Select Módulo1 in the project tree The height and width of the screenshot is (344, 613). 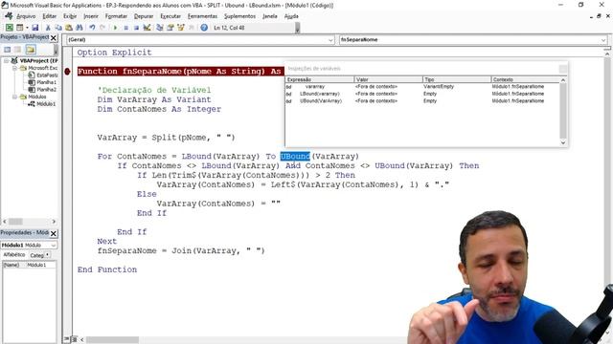click(46, 104)
